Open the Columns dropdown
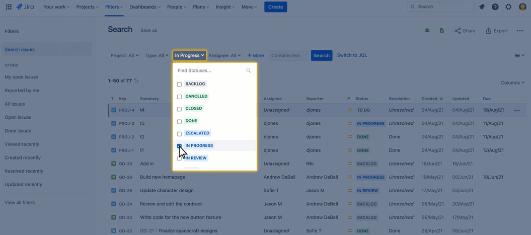531x235 pixels. click(513, 83)
